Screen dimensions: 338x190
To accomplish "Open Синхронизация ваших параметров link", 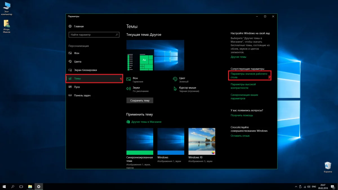I will pos(244,97).
